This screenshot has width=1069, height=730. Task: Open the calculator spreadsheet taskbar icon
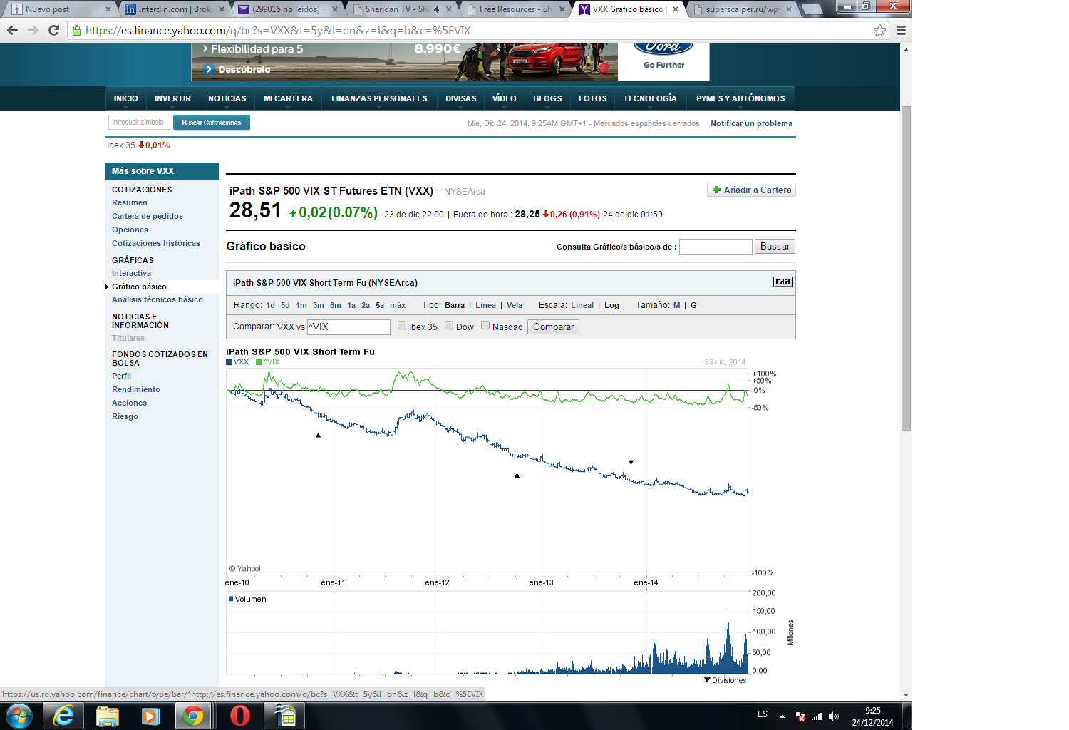(284, 715)
